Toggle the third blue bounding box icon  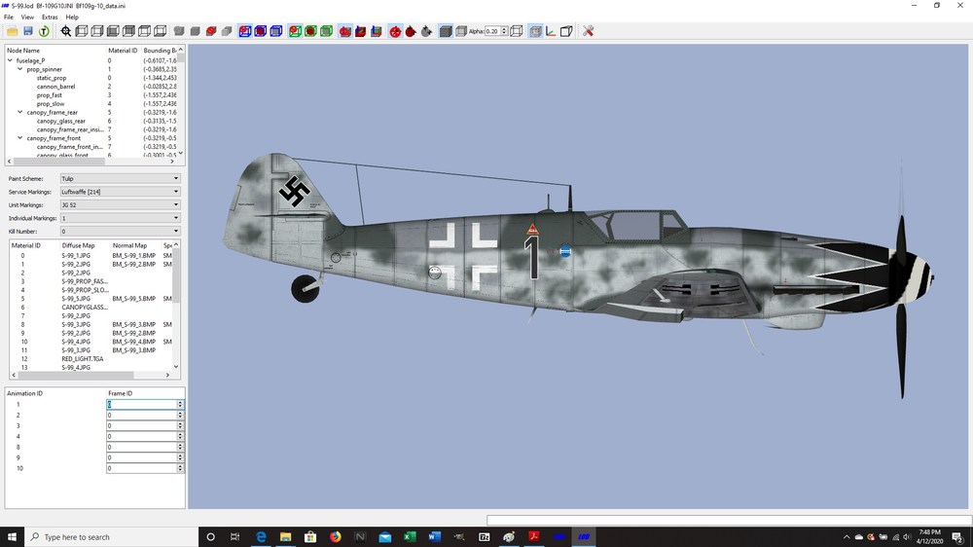[276, 31]
